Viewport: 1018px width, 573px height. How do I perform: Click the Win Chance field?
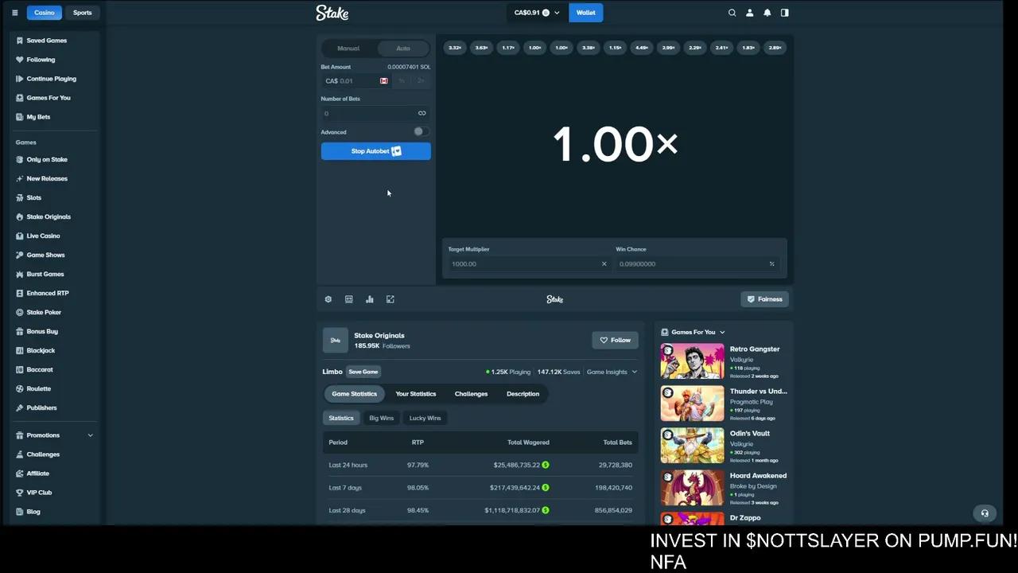coord(697,264)
